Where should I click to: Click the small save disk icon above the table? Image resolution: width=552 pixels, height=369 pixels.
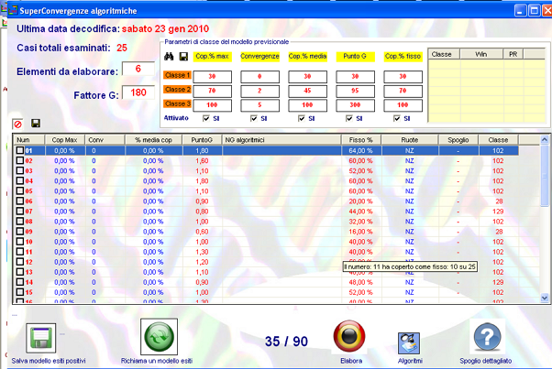[35, 124]
